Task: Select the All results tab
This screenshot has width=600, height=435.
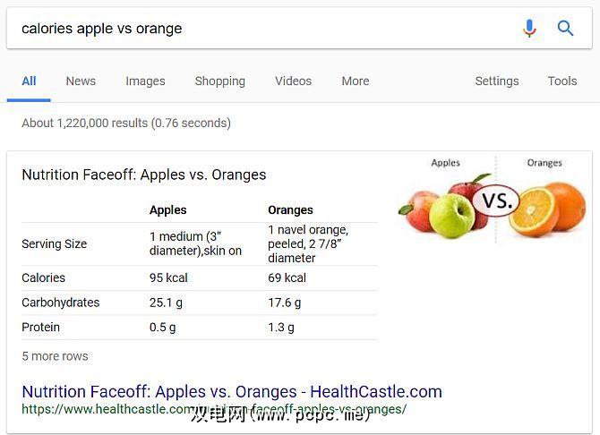Action: tap(29, 81)
